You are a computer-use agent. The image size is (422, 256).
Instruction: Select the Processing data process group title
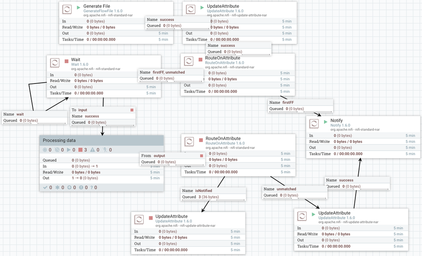[59, 140]
